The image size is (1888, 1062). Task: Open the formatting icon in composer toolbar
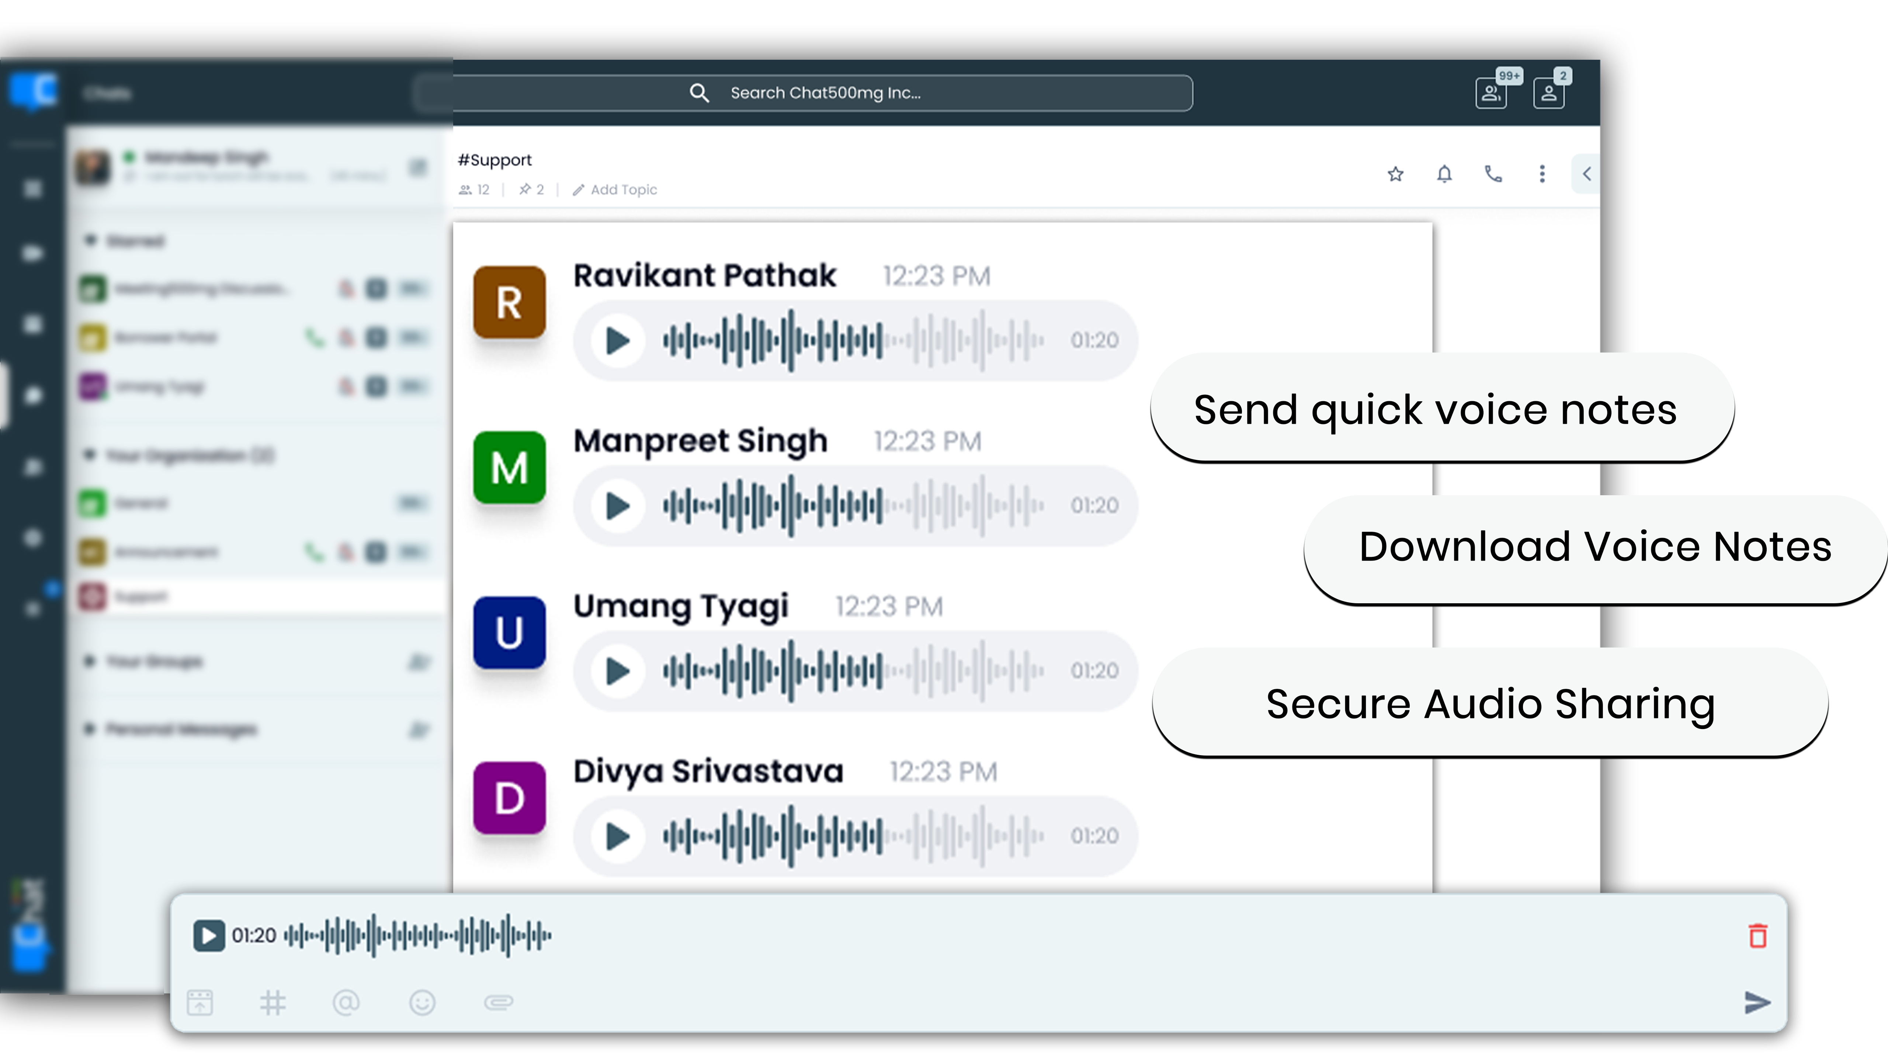pyautogui.click(x=200, y=1003)
